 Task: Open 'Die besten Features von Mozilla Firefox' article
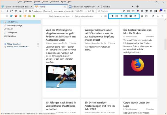click(137, 32)
